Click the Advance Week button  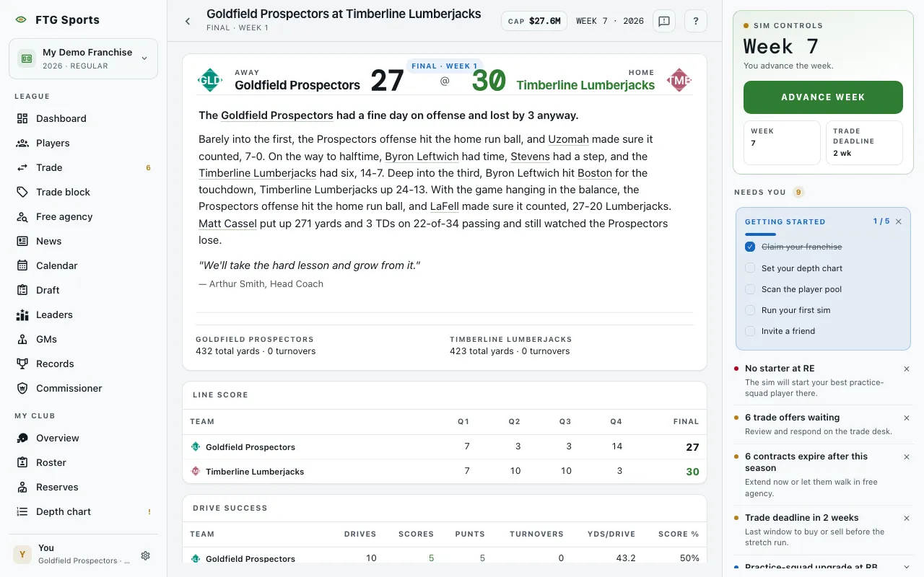coord(823,97)
